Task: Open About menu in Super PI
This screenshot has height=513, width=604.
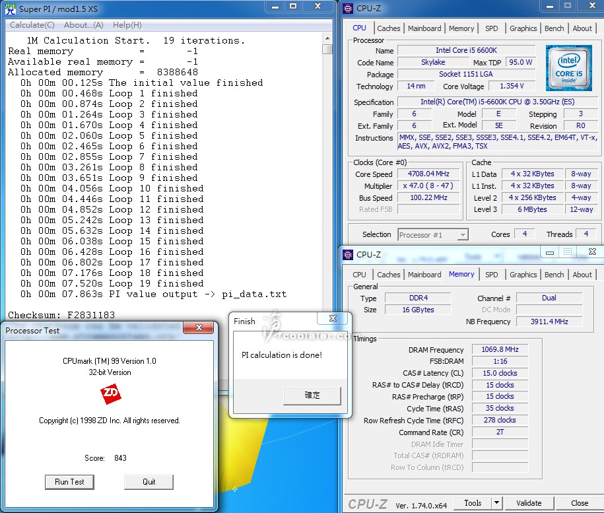Action: click(x=83, y=25)
